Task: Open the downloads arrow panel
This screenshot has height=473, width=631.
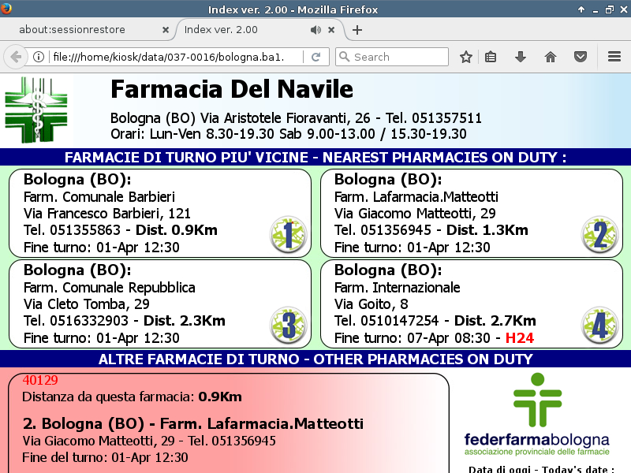Action: pos(520,57)
